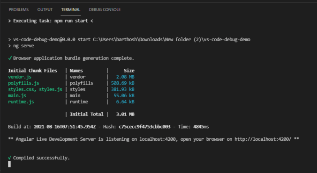Click the localhost:4200 listening address text
The width and height of the screenshot is (317, 173).
158,139
